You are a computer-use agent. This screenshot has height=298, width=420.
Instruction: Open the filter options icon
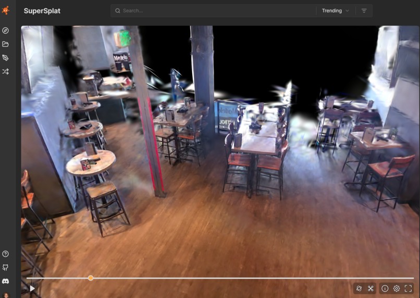pos(364,11)
